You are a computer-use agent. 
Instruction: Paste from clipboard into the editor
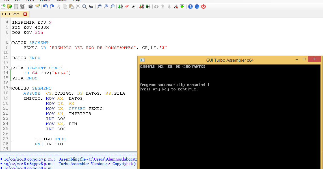71,6
